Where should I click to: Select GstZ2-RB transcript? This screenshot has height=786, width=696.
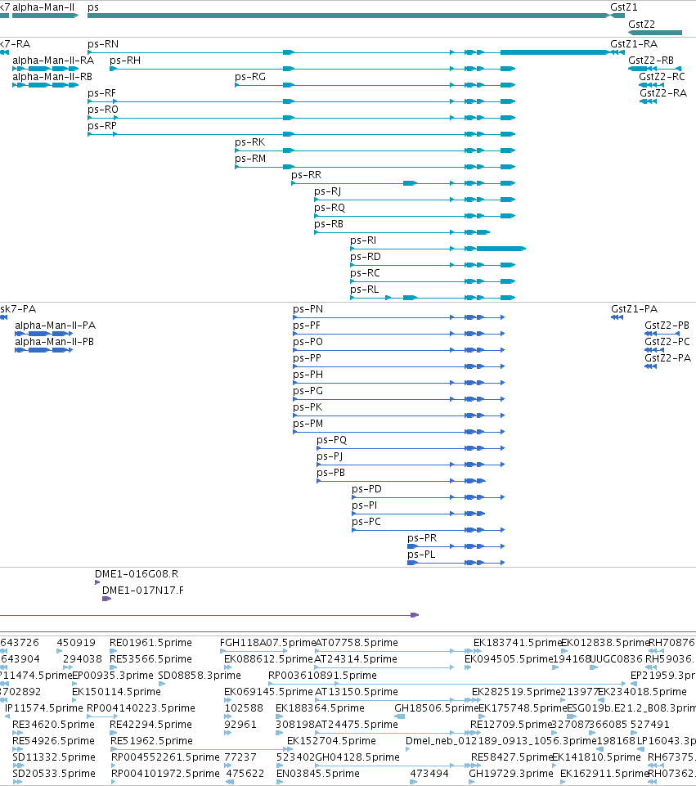click(x=651, y=61)
